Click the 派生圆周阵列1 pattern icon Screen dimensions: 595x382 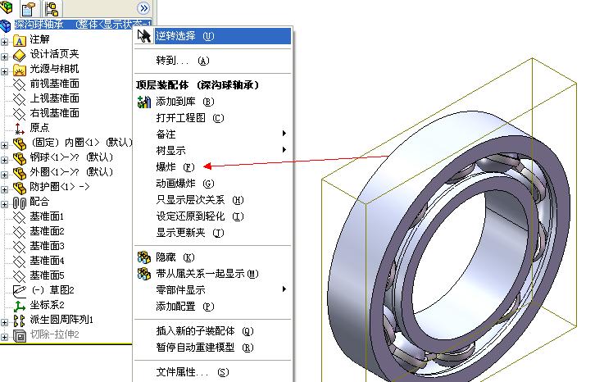(x=20, y=321)
